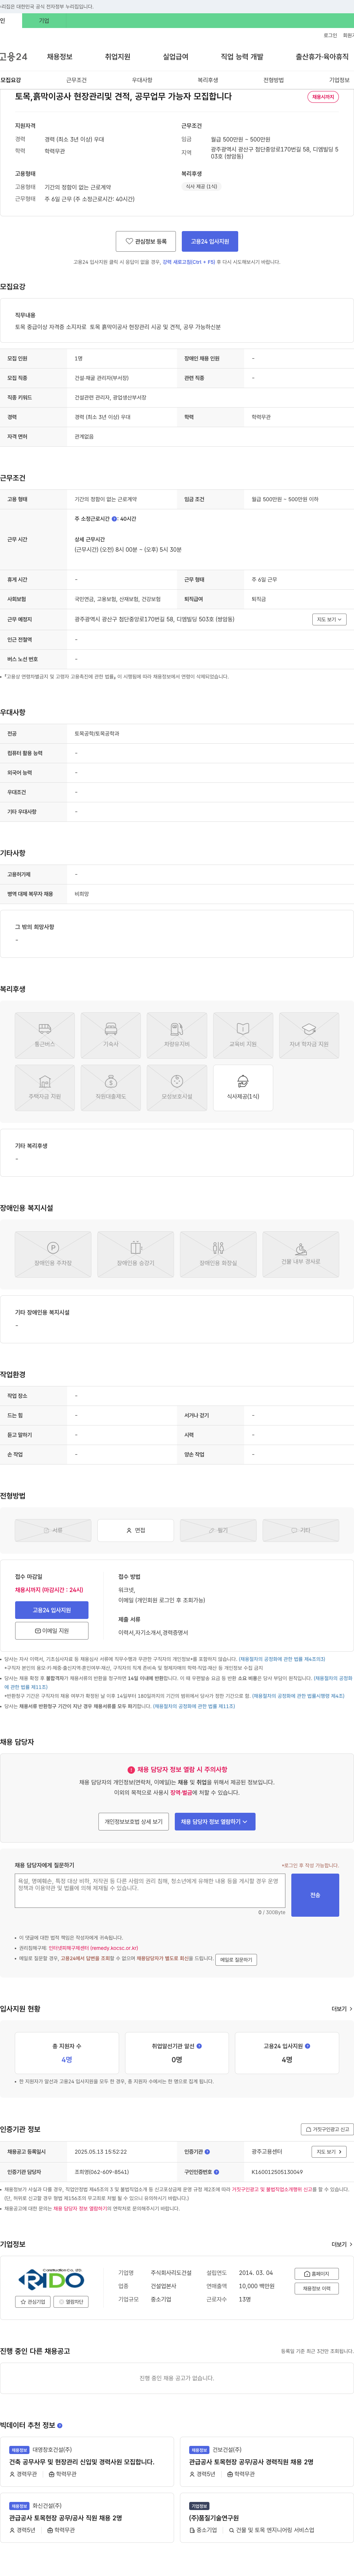This screenshot has width=354, height=2576.
Task: Select the 장애인용 승강기 facility icon
Action: click(136, 1254)
